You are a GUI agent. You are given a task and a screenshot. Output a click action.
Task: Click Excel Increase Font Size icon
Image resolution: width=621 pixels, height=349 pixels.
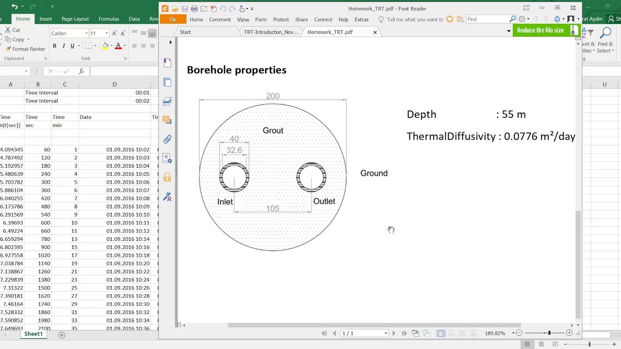[x=114, y=33]
